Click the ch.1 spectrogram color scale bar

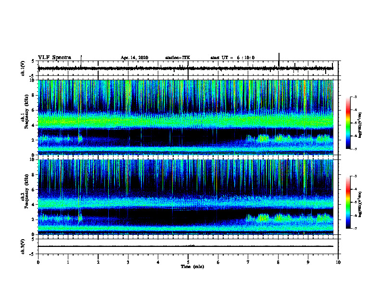[x=348, y=123]
